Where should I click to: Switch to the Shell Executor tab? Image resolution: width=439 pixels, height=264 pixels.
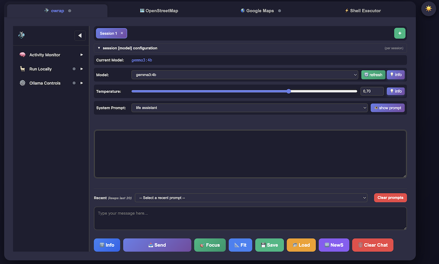[x=363, y=10]
